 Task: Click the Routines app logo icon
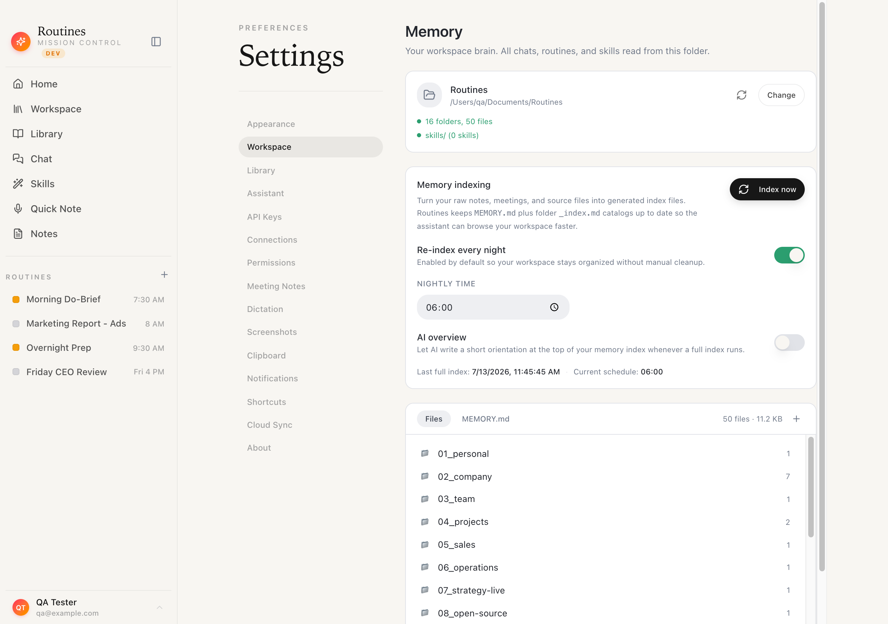(x=21, y=41)
